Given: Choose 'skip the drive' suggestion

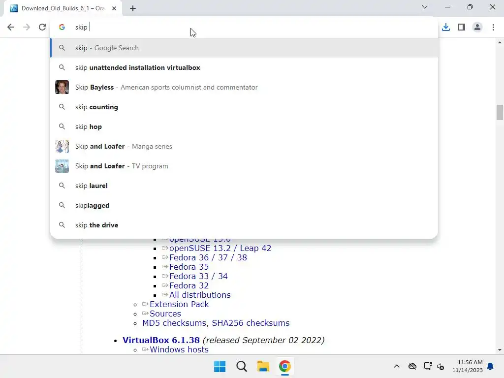Looking at the screenshot, I should click(244, 225).
